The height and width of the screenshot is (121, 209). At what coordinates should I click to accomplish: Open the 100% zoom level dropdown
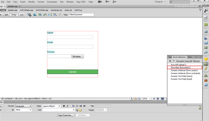coord(146,99)
